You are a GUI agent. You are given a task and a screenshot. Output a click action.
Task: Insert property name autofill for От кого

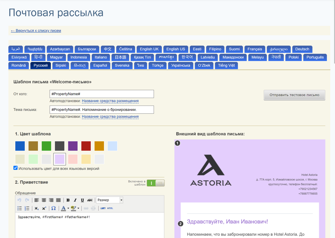click(110, 101)
